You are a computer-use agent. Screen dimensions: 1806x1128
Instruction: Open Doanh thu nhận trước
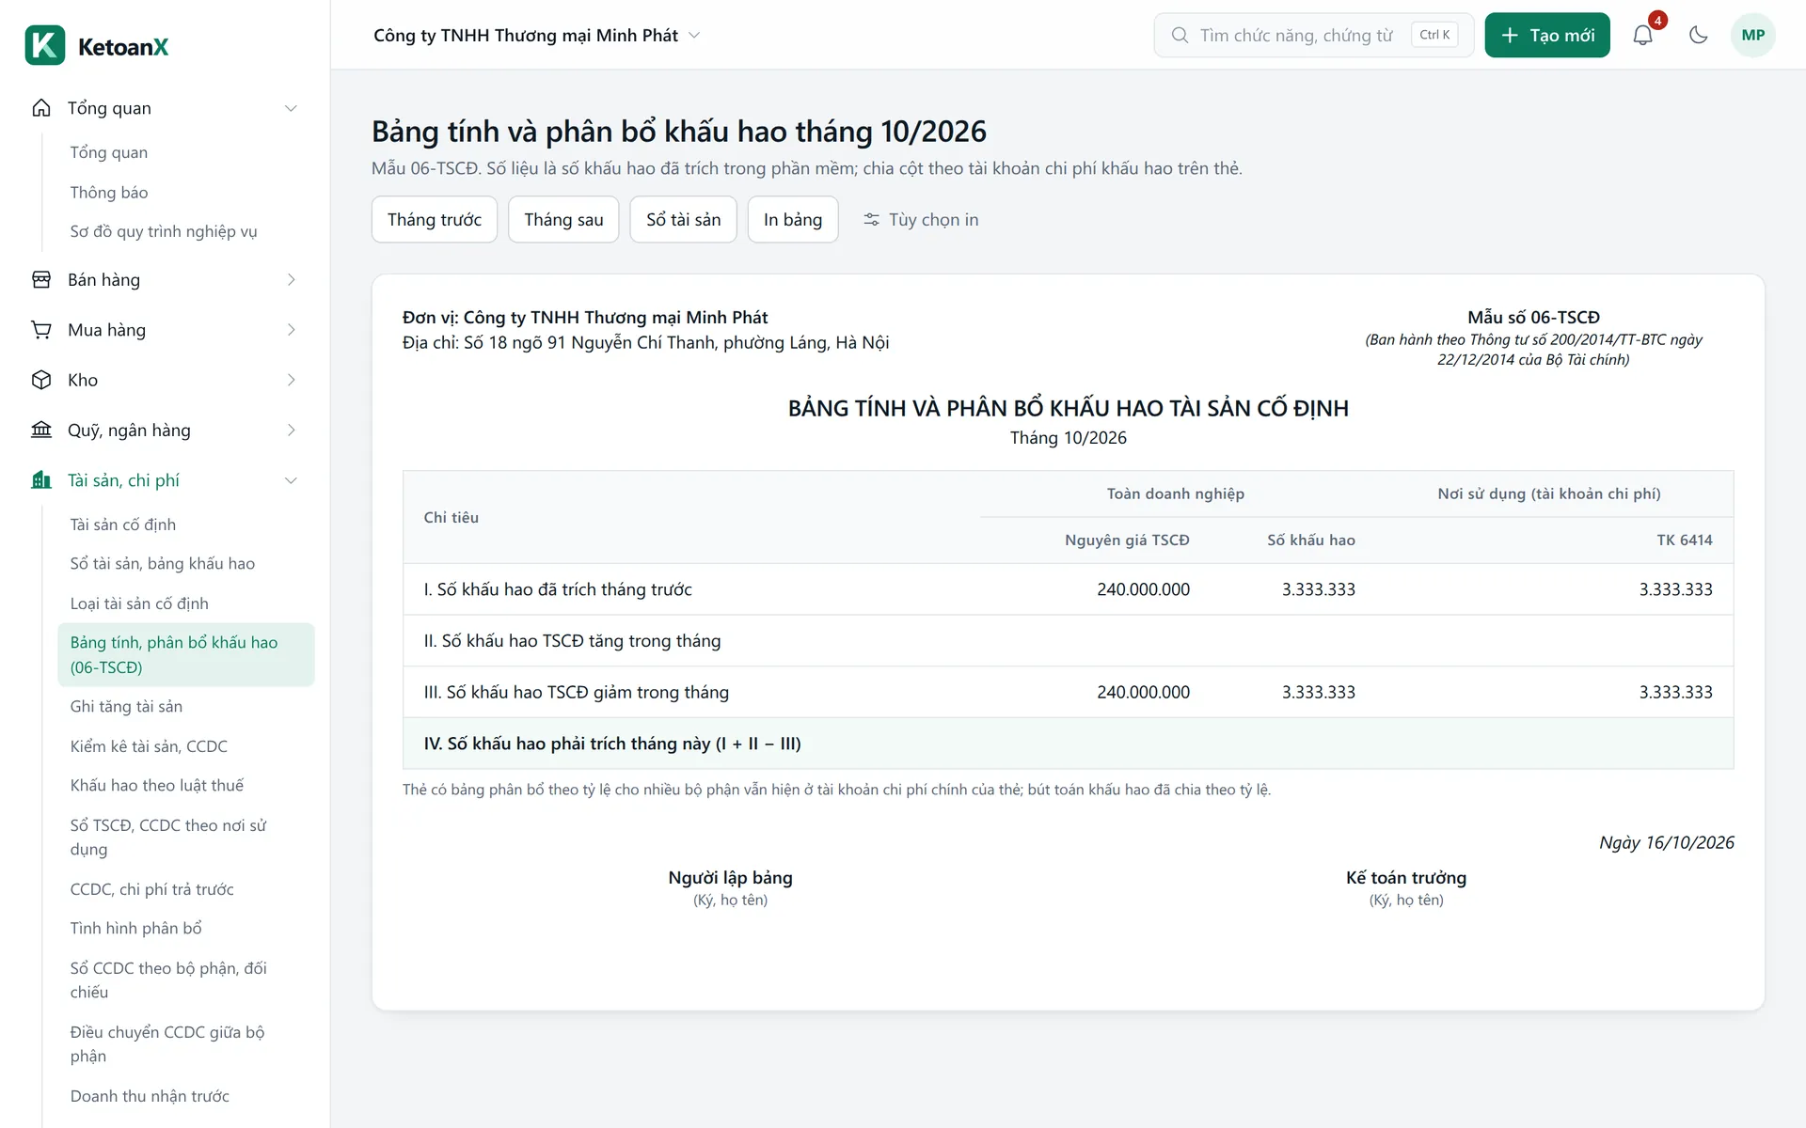click(150, 1096)
